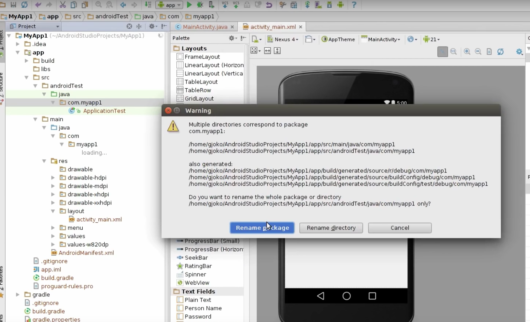Open the AVD Manager phone icon
The width and height of the screenshot is (530, 322).
click(318, 5)
